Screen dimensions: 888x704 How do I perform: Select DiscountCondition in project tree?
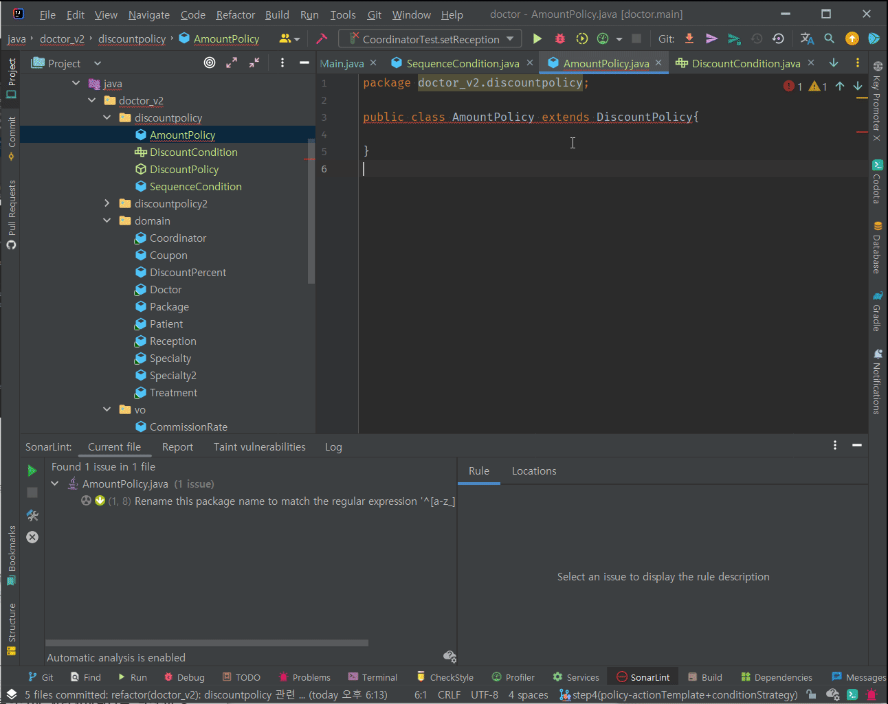(193, 152)
